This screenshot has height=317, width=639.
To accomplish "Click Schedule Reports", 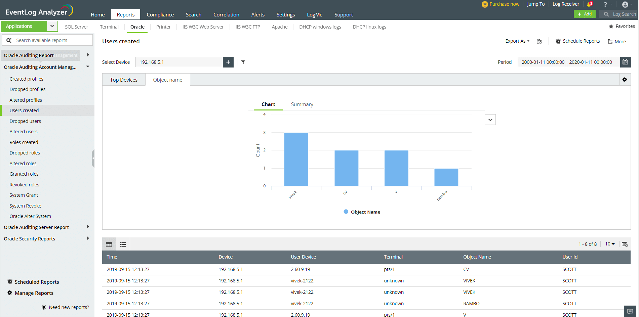I will click(x=577, y=41).
